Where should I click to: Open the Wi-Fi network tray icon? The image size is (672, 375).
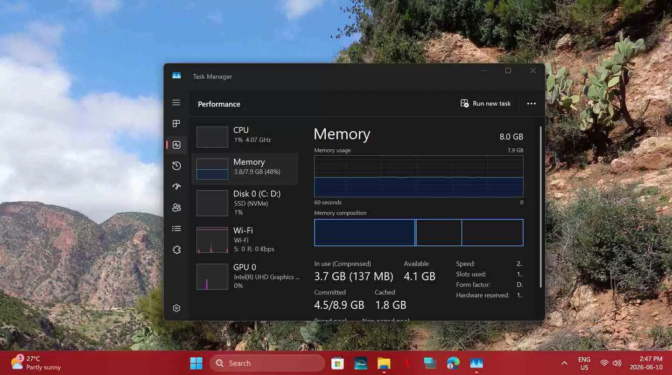point(604,363)
